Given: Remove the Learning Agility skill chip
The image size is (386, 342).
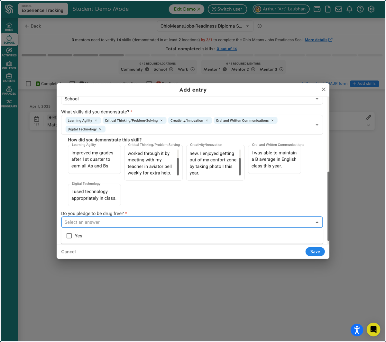Looking at the screenshot, I should click(x=96, y=121).
